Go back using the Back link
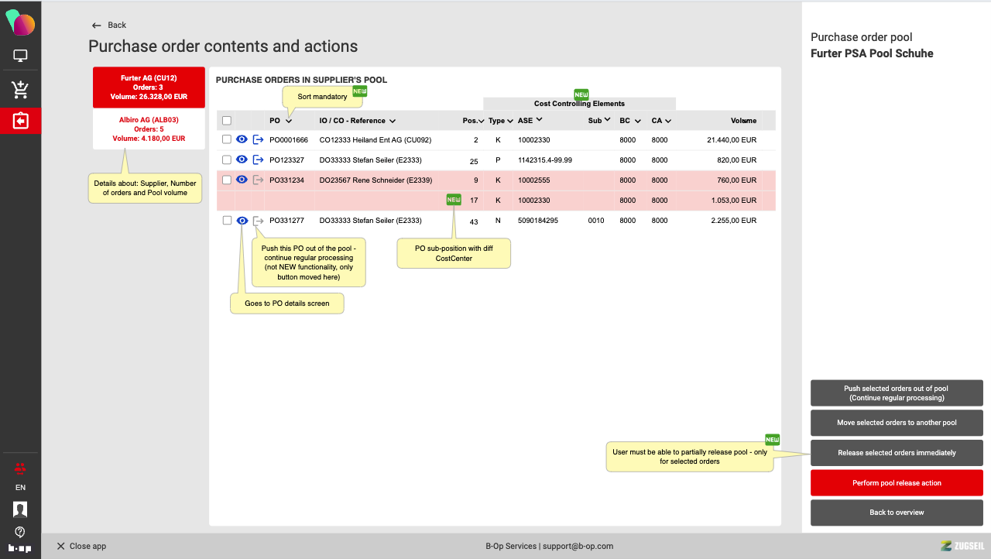This screenshot has height=559, width=991. [x=109, y=26]
